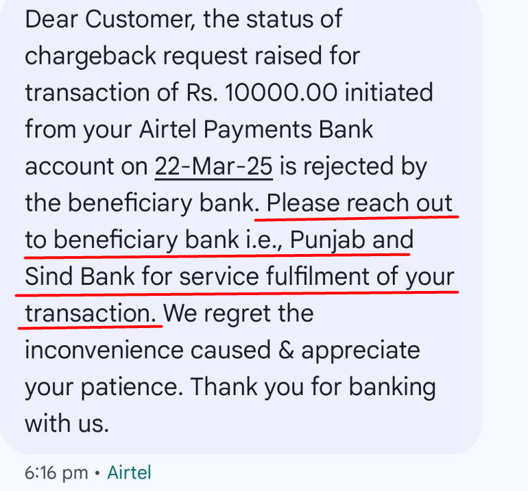
Task: Click the word "initiated" in the message
Action: pos(388,92)
